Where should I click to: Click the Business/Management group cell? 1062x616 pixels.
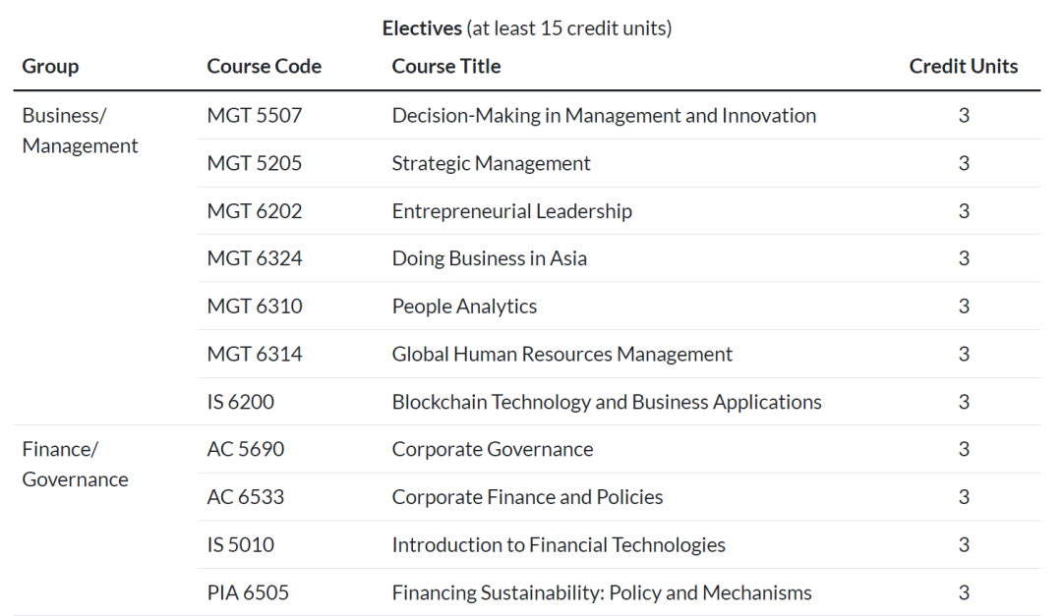click(x=80, y=131)
